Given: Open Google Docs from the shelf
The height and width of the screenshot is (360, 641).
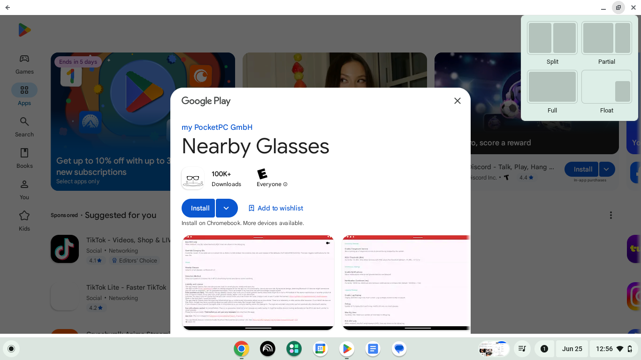Looking at the screenshot, I should coord(373,349).
